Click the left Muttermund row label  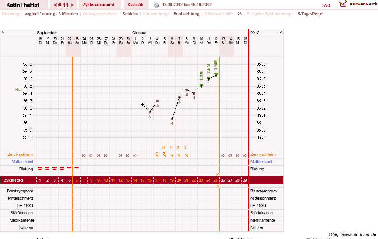coord(22,162)
